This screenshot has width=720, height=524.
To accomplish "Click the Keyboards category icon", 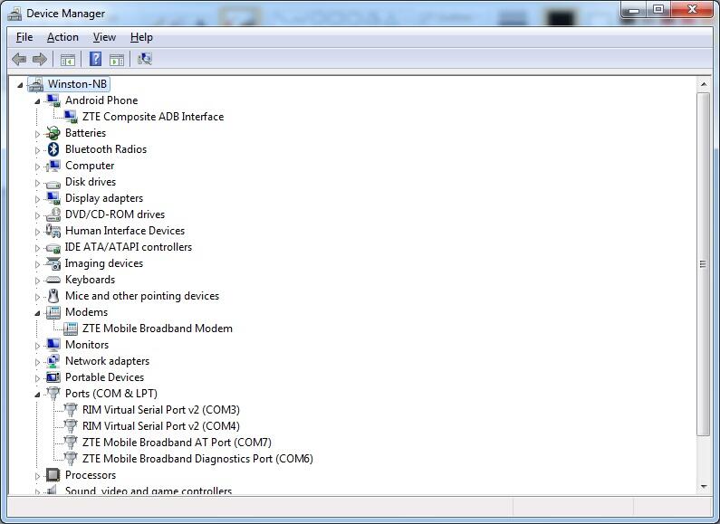I will [x=53, y=280].
